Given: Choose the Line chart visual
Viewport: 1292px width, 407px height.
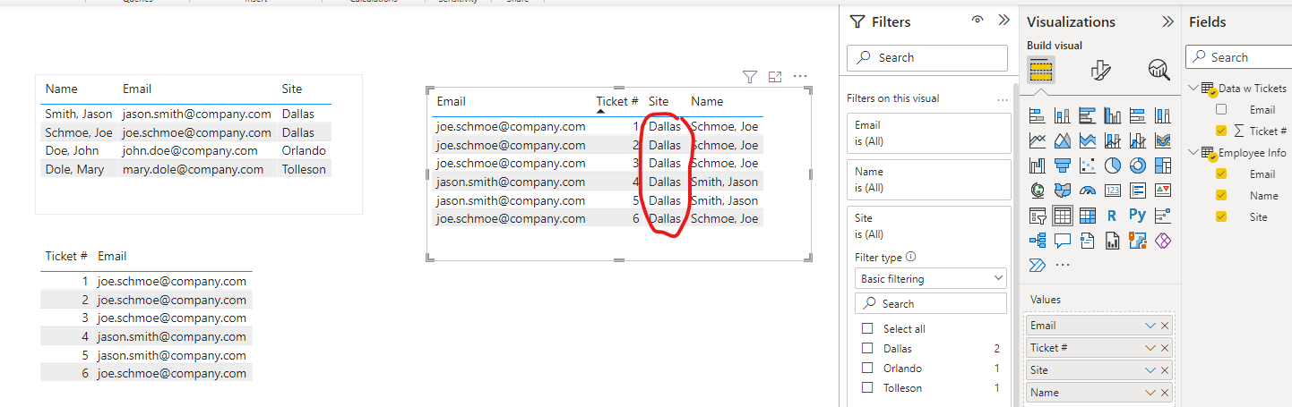Looking at the screenshot, I should (1038, 140).
